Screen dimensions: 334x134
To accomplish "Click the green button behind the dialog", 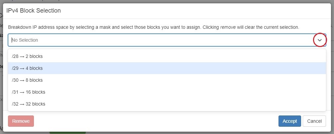I will [67, 133].
